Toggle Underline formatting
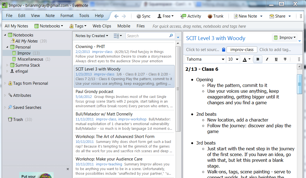 tap(276, 59)
